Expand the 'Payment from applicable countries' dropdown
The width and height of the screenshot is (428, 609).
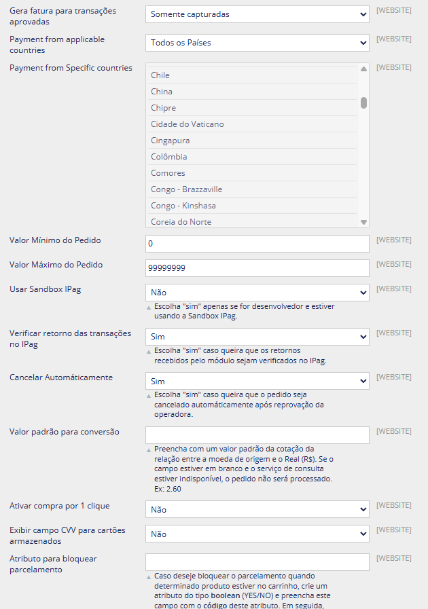(257, 43)
